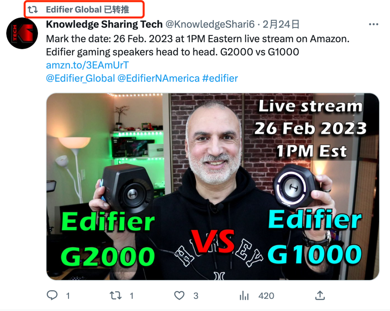Open the 2月24日 tweet timestamp
Image resolution: width=390 pixels, height=311 pixels.
point(281,24)
